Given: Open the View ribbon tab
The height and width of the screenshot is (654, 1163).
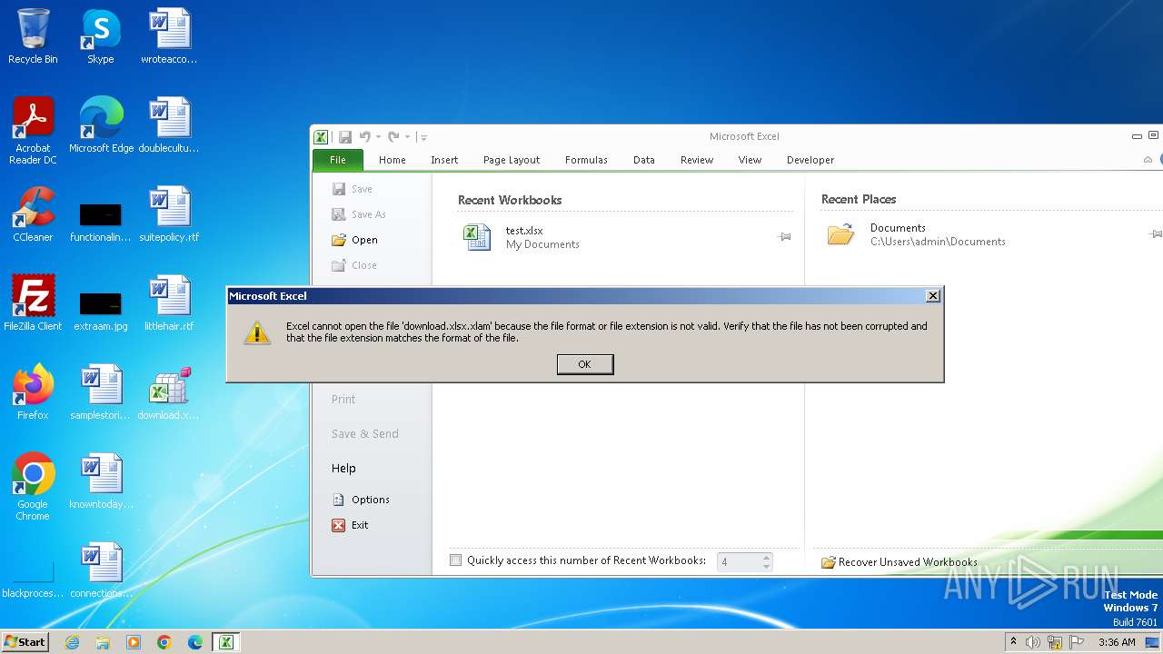Looking at the screenshot, I should 750,160.
